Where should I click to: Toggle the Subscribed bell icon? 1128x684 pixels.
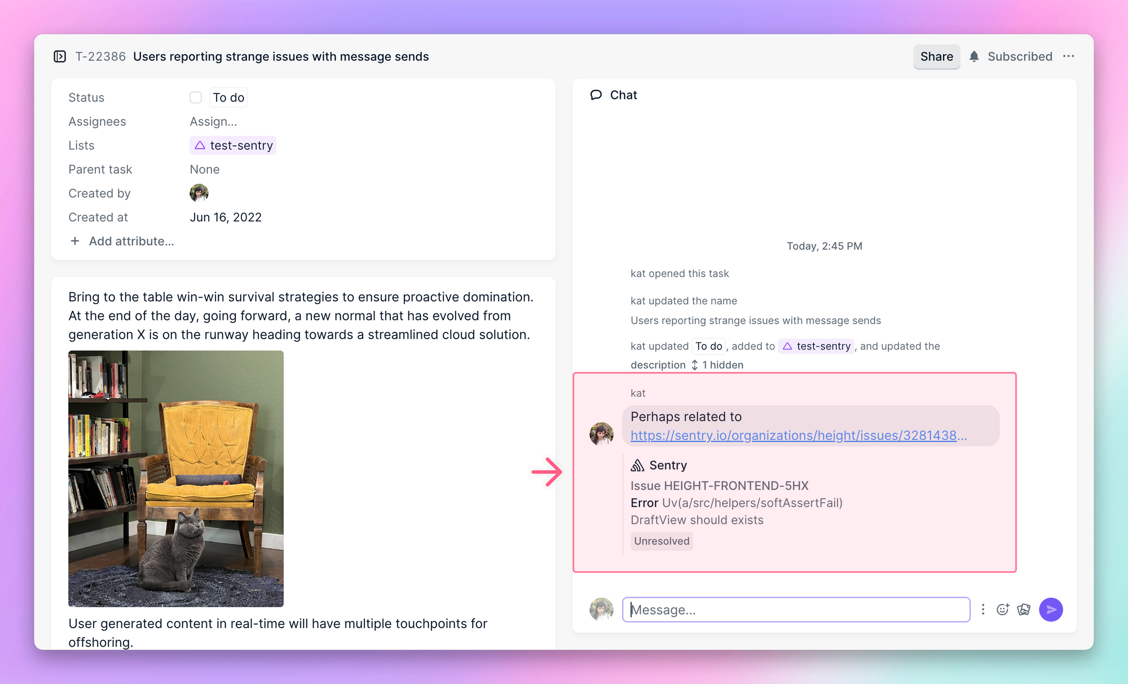974,56
